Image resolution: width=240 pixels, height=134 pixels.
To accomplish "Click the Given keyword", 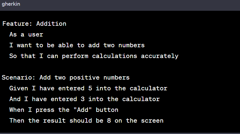I will click(x=19, y=88).
